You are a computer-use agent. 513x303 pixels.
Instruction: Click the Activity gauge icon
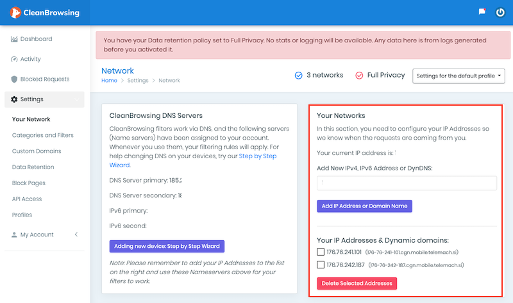[x=14, y=59]
